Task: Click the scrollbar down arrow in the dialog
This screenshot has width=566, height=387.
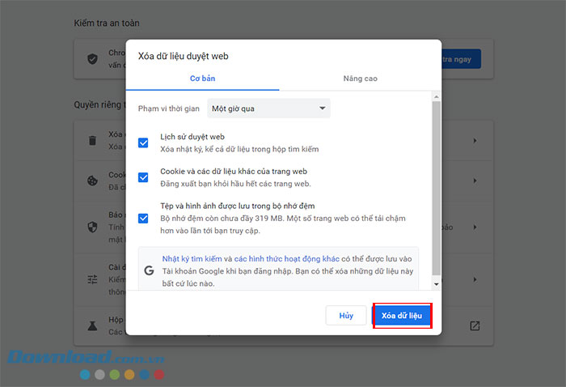Action: click(437, 284)
